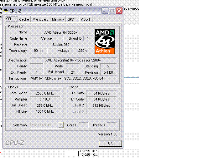Click the '+0.025' voltage step link
The height and width of the screenshot is (166, 208).
coord(85,151)
